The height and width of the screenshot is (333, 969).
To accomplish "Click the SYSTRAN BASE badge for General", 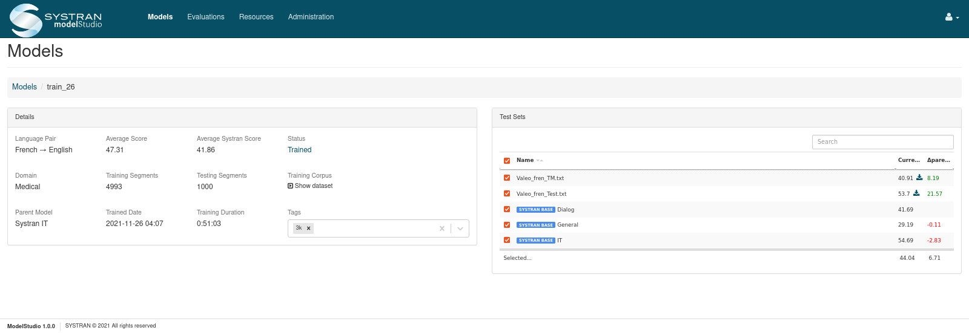I will (536, 225).
